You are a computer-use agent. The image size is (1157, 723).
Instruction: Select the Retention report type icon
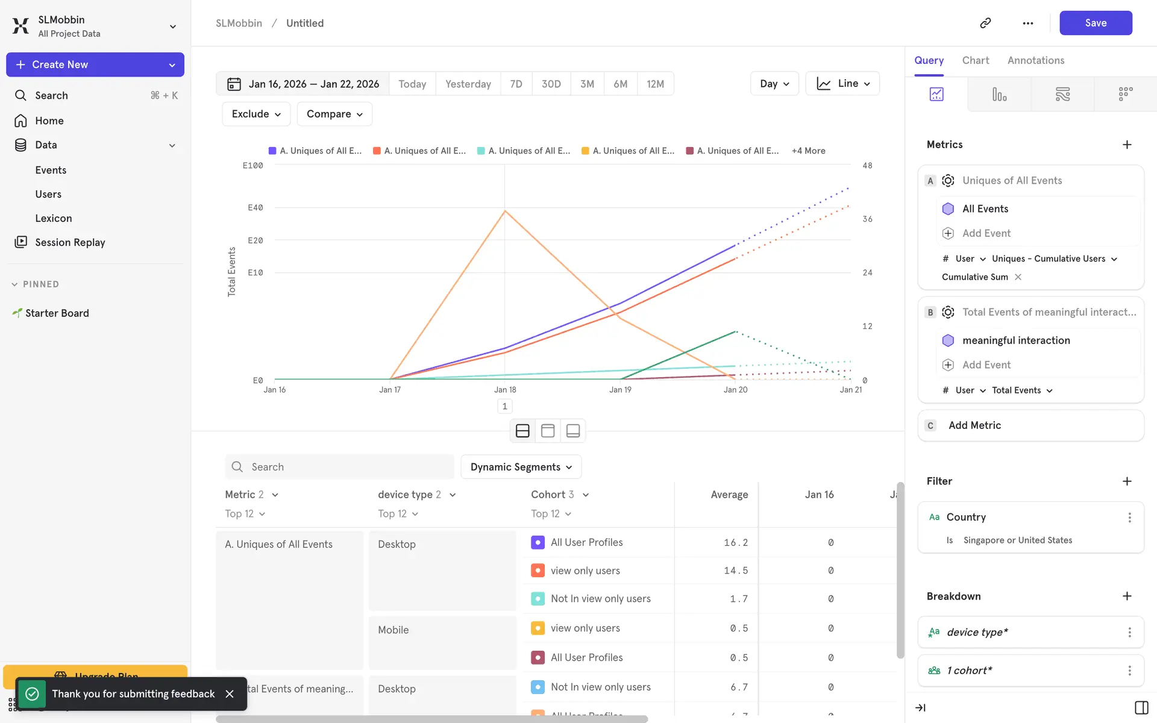click(1125, 94)
